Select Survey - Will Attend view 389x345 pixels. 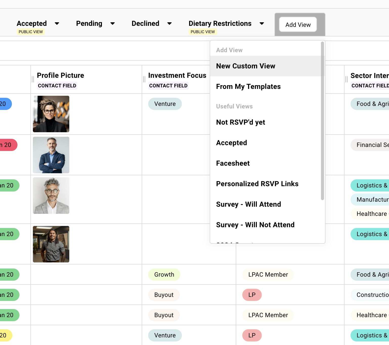(x=248, y=204)
